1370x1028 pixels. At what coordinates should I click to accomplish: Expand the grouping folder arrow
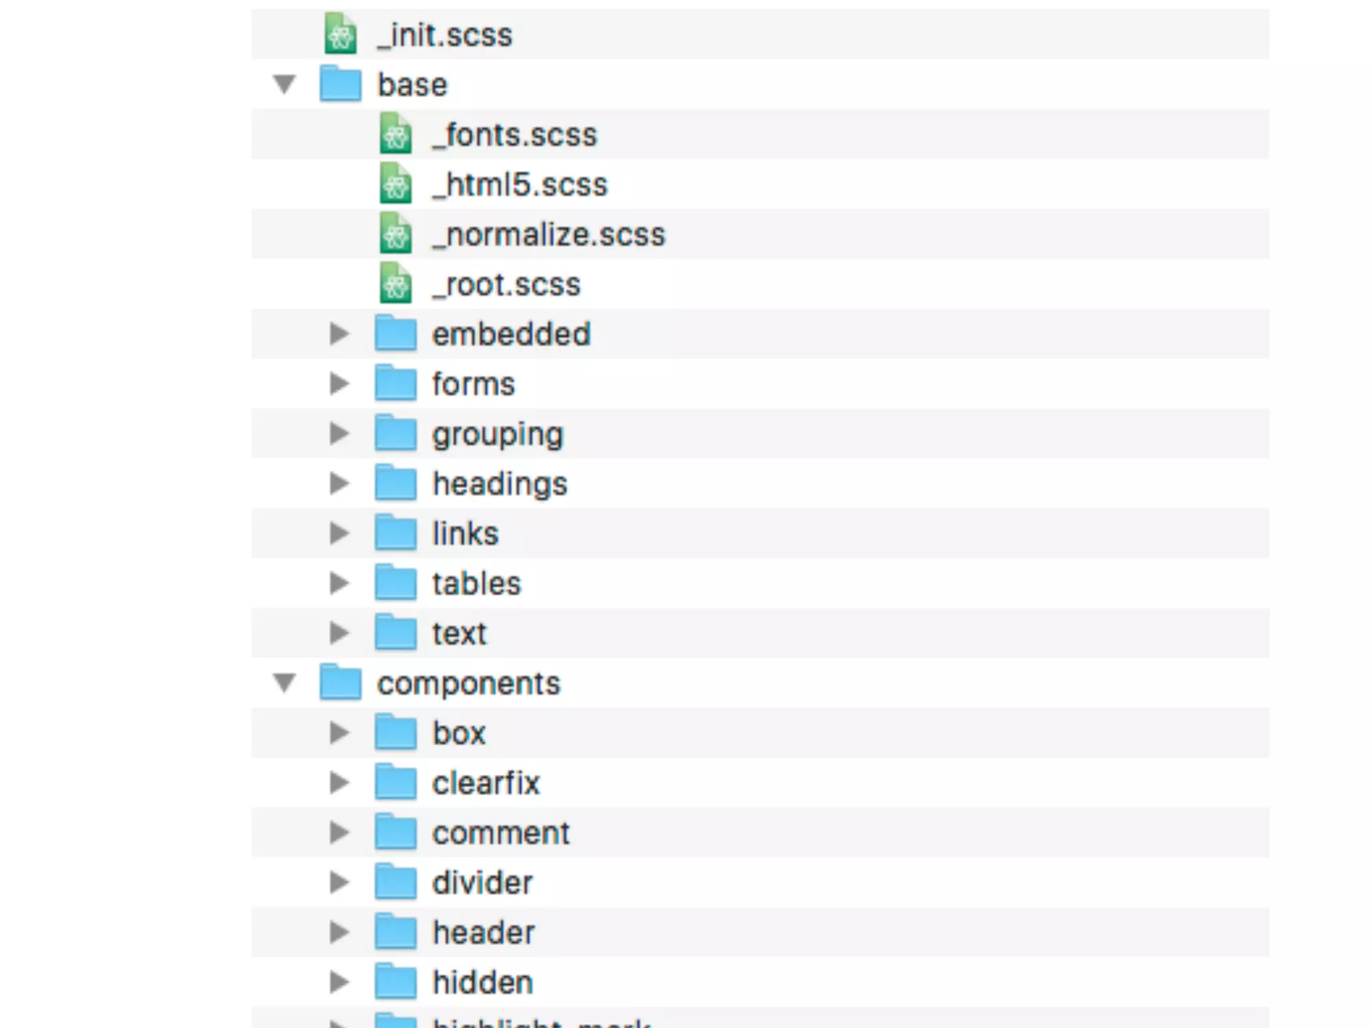[x=339, y=434]
